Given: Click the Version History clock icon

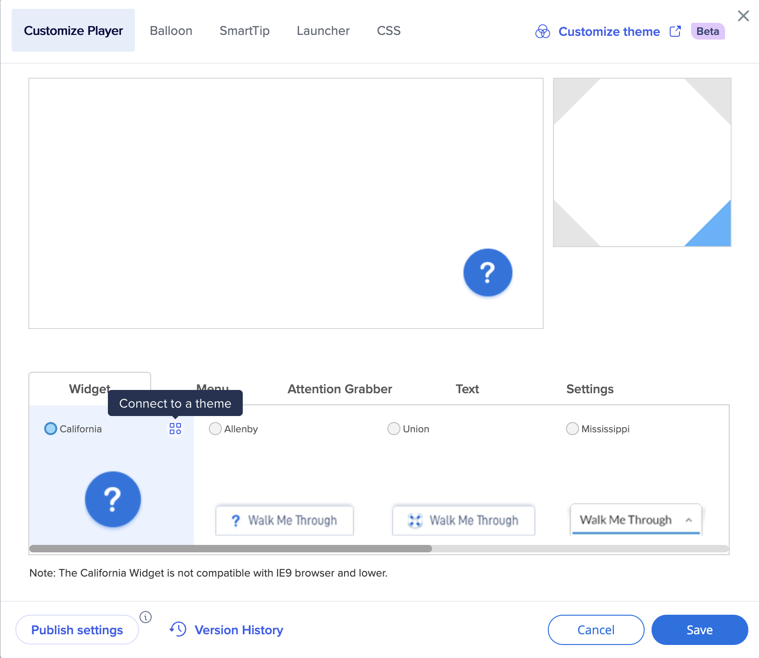Looking at the screenshot, I should (178, 629).
